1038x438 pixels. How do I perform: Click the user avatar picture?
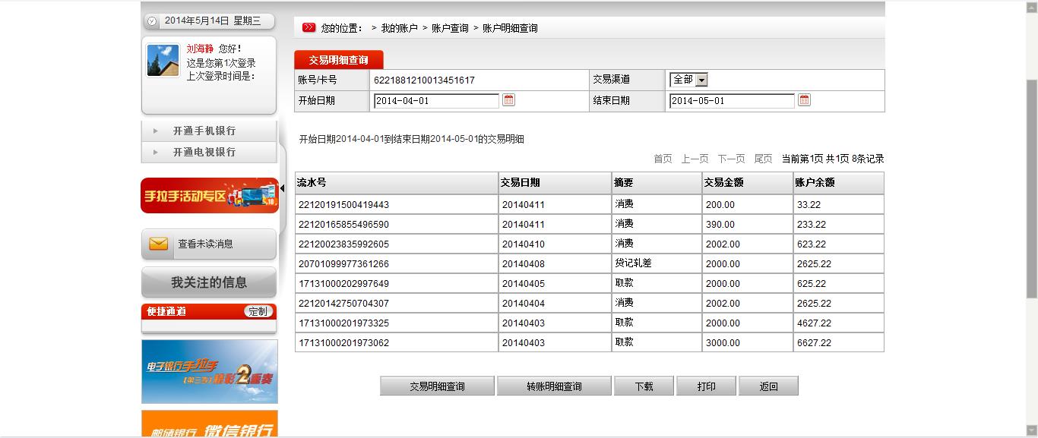(x=163, y=61)
